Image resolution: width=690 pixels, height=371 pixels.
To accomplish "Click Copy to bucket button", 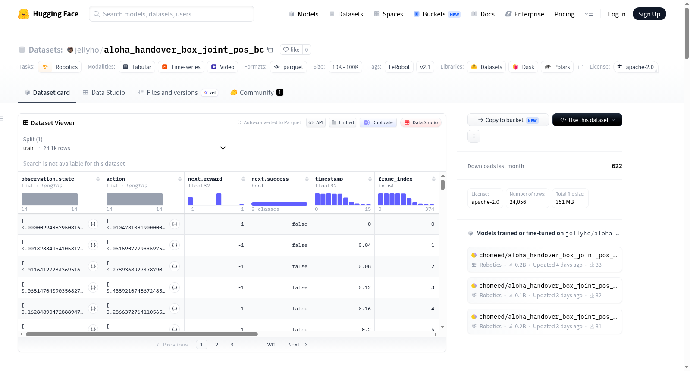I will [508, 120].
